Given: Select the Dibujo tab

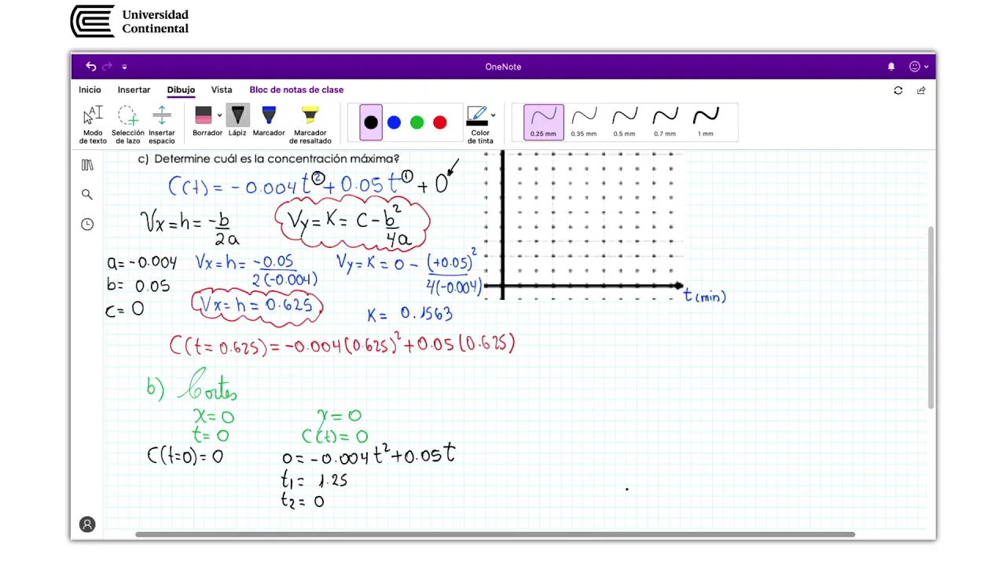Looking at the screenshot, I should pyautogui.click(x=181, y=90).
